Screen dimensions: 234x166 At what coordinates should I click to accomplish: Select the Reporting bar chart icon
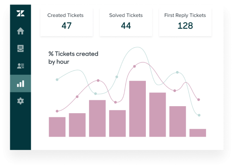click(21, 83)
